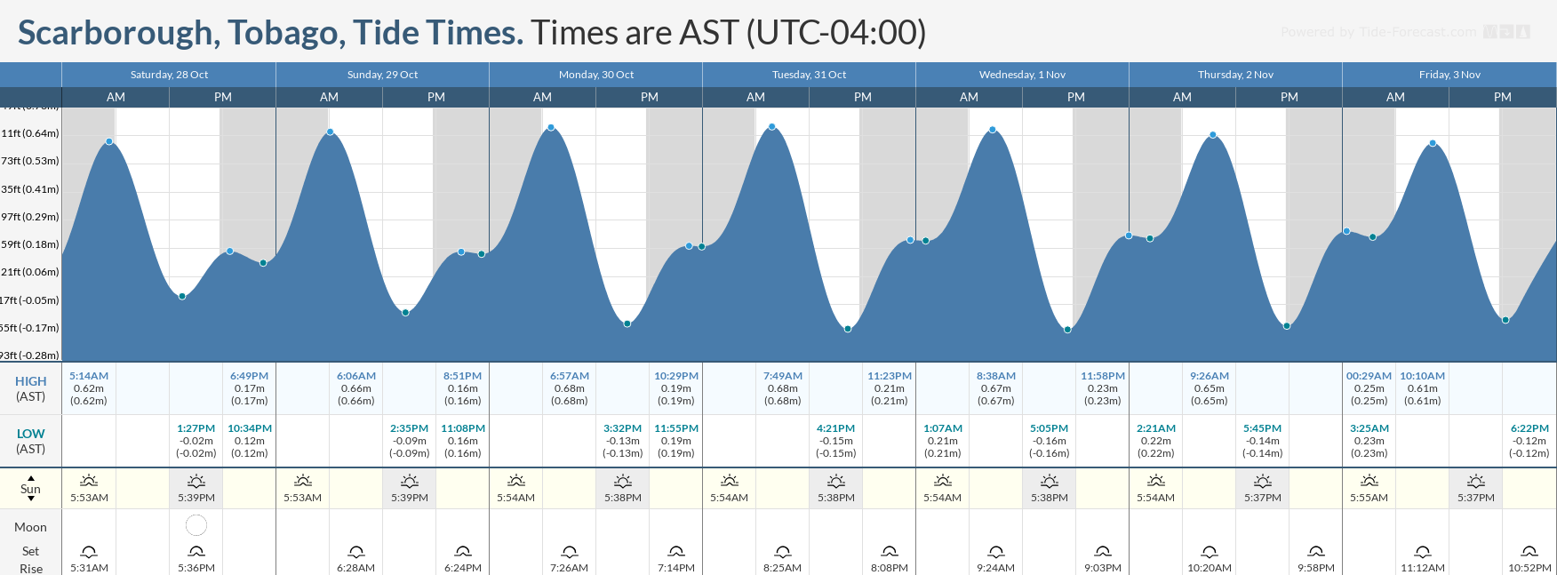This screenshot has width=1557, height=575.
Task: Click the Saturday sunrise icon above 5:53AM
Action: coord(89,481)
